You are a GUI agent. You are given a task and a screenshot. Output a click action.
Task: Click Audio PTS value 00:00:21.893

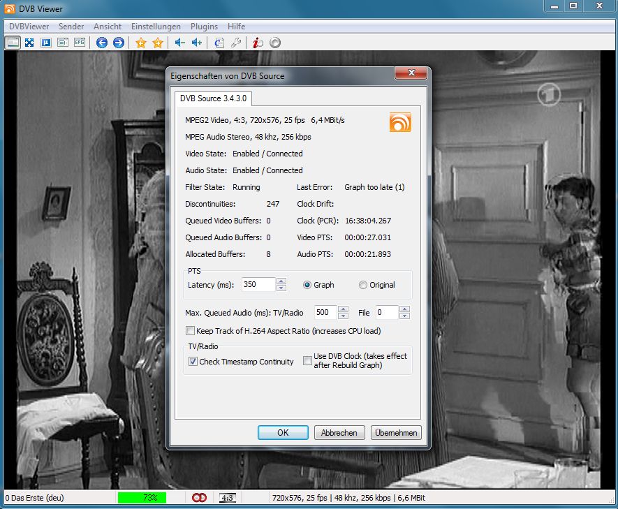point(368,254)
